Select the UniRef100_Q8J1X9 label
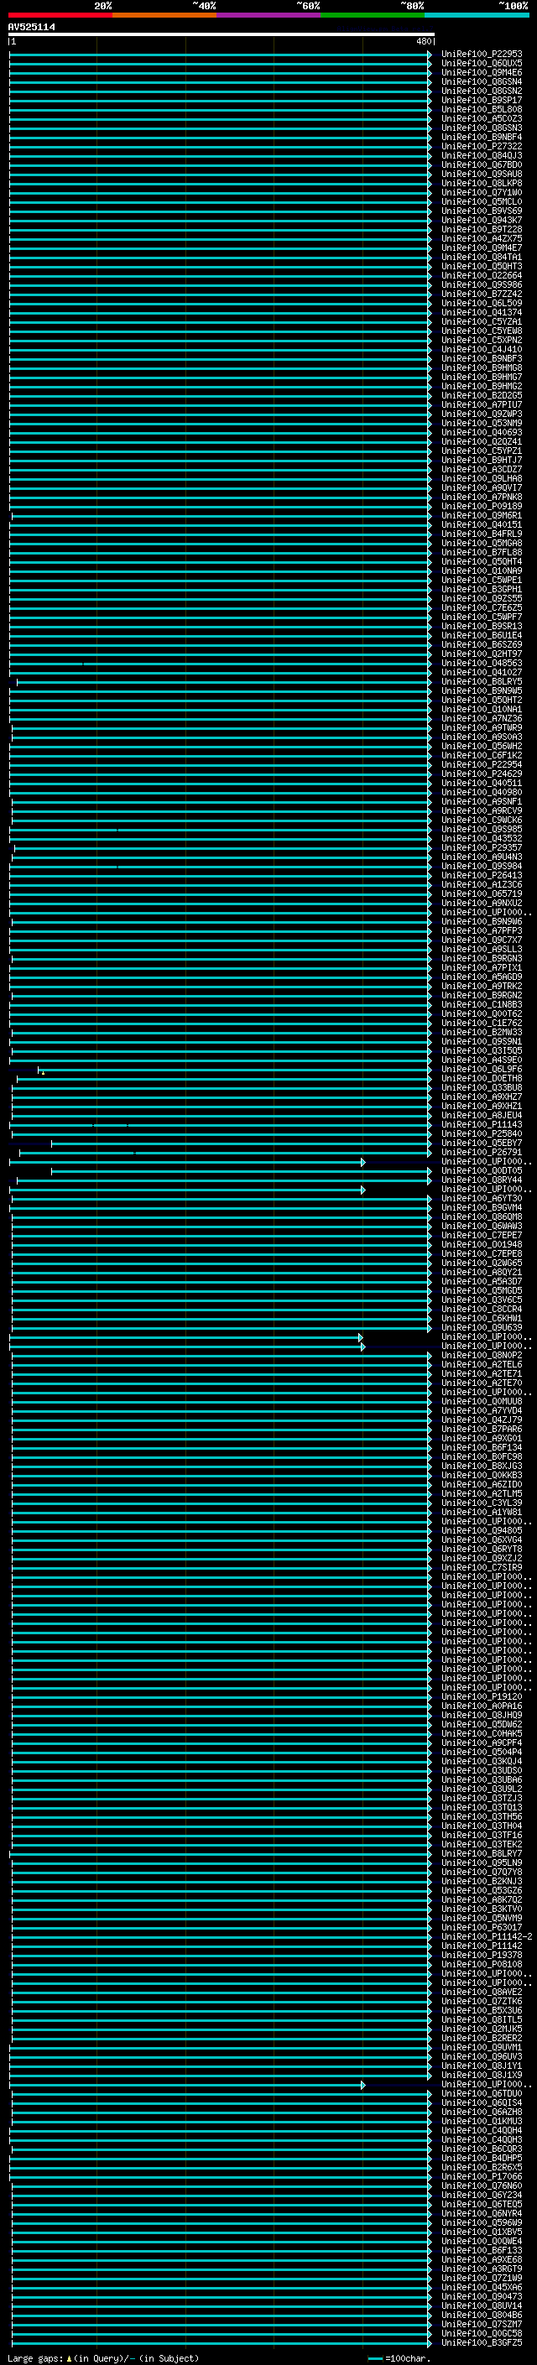 481,2075
